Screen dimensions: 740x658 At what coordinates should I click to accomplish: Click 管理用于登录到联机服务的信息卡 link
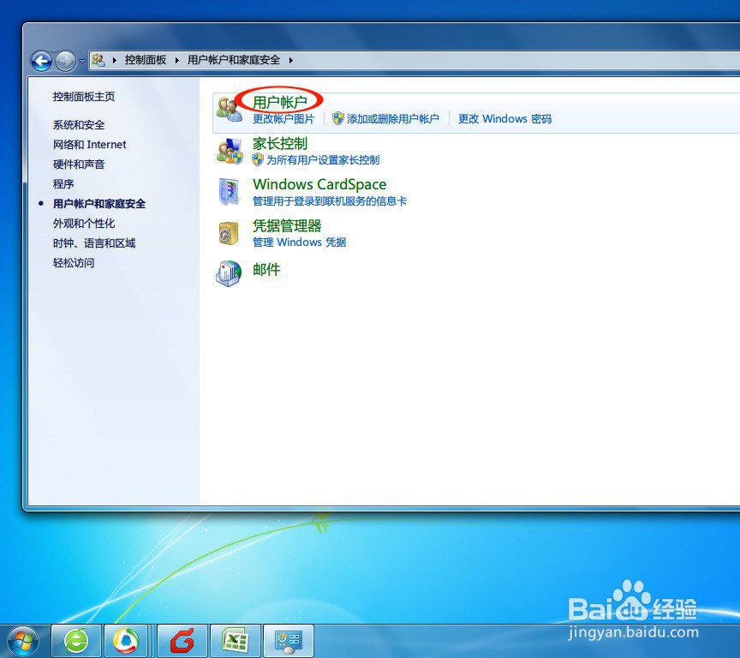[x=330, y=201]
